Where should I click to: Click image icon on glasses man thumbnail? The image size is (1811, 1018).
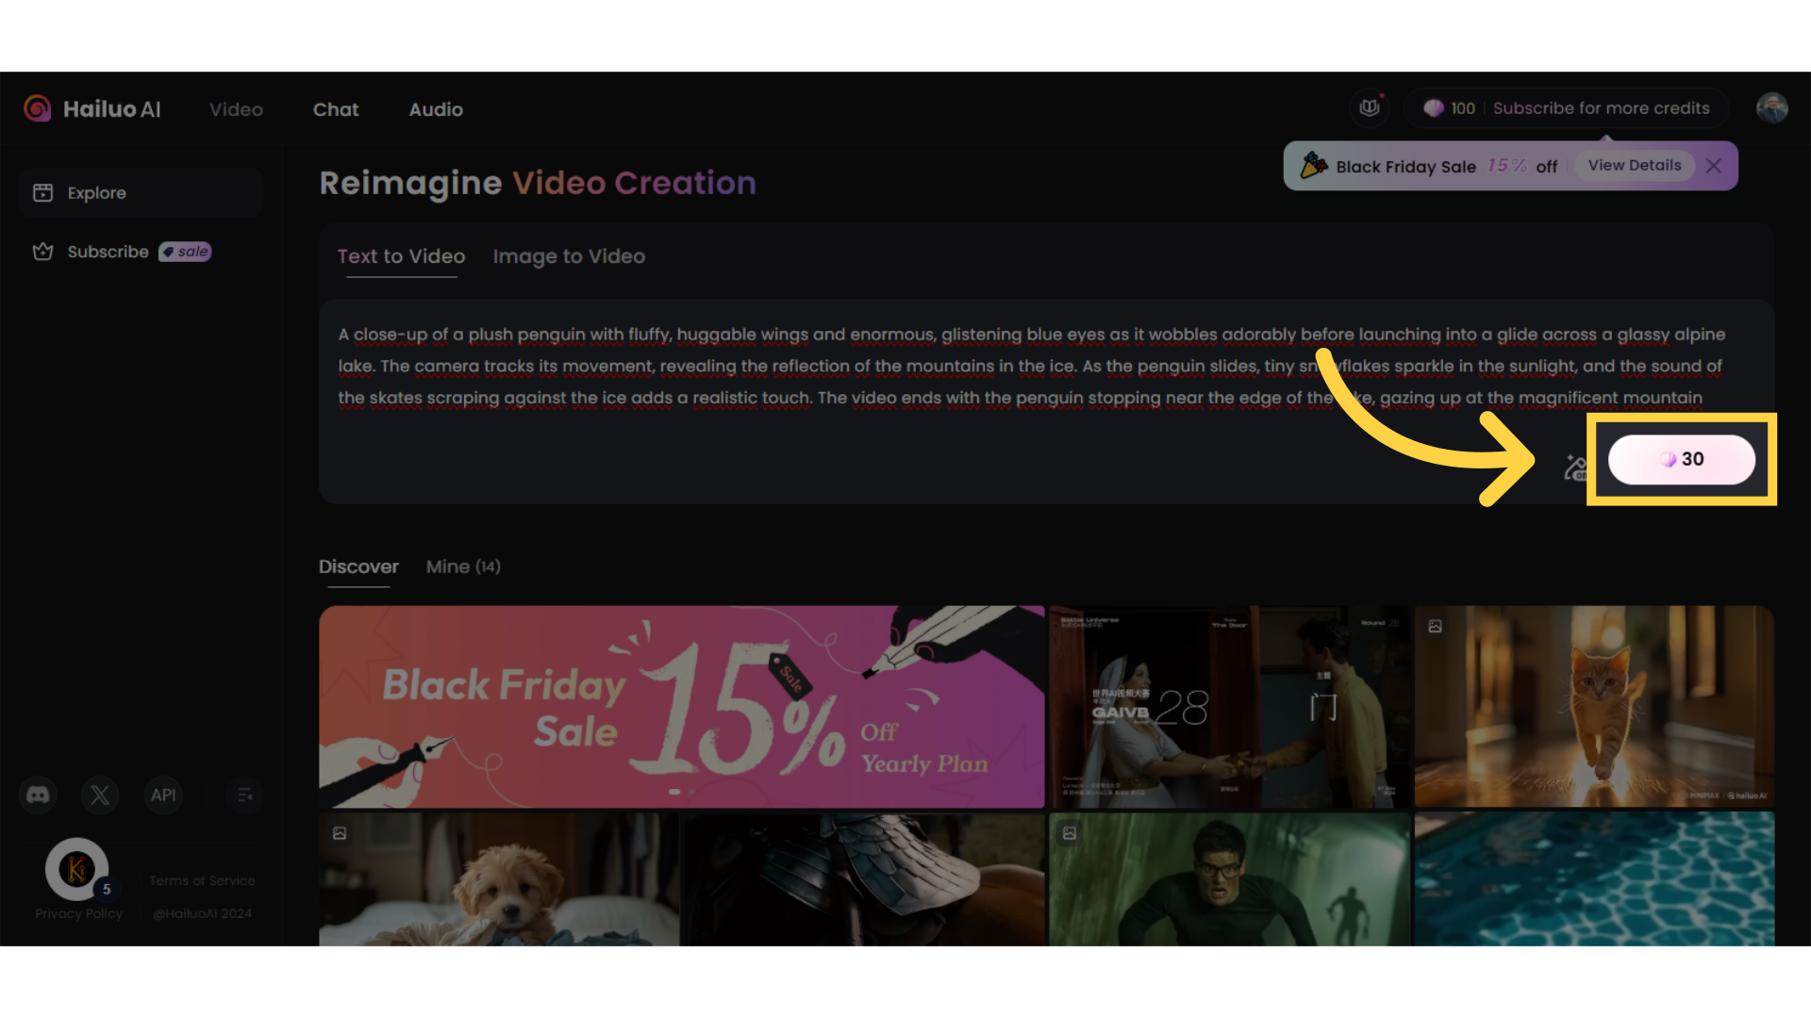click(1070, 833)
